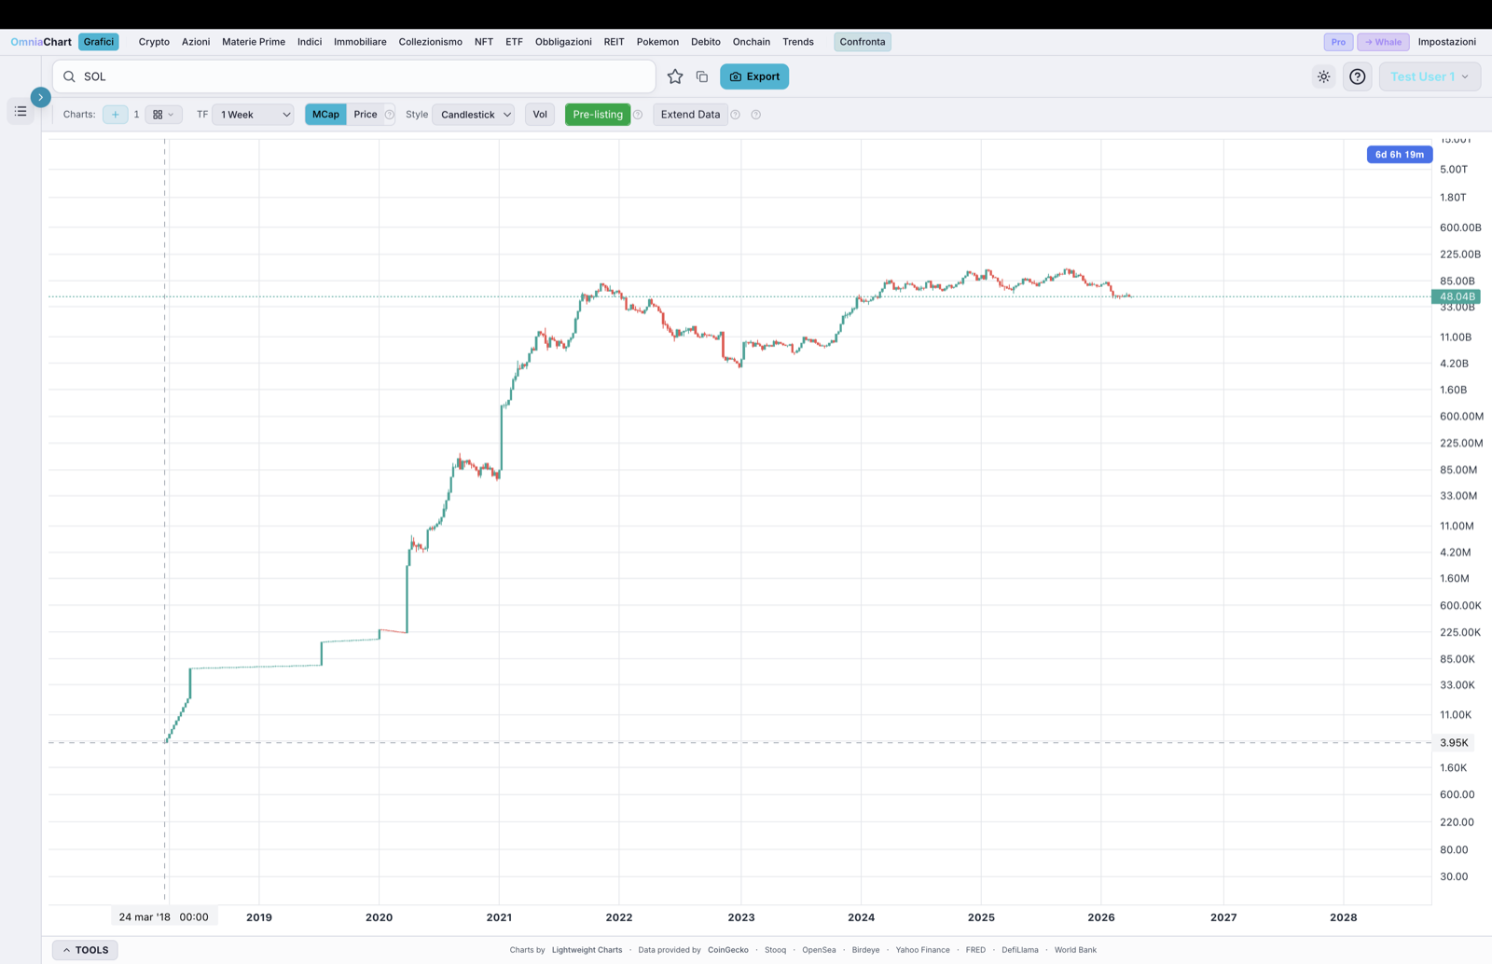Click the Pro plan badge
The width and height of the screenshot is (1492, 964).
pos(1338,42)
